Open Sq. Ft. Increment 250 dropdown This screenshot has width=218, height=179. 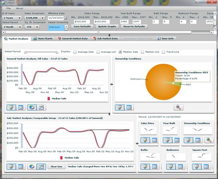point(32,27)
